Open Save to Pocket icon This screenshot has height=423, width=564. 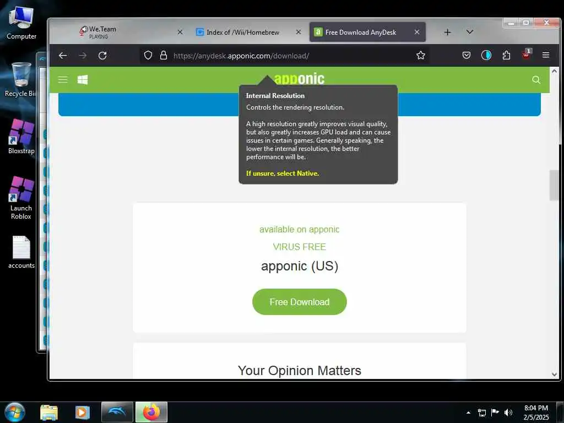pos(467,56)
